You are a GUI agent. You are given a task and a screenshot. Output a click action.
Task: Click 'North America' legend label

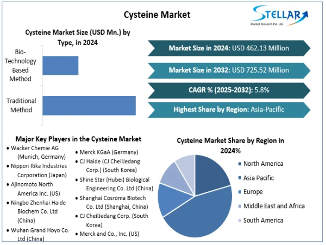[x=263, y=164]
